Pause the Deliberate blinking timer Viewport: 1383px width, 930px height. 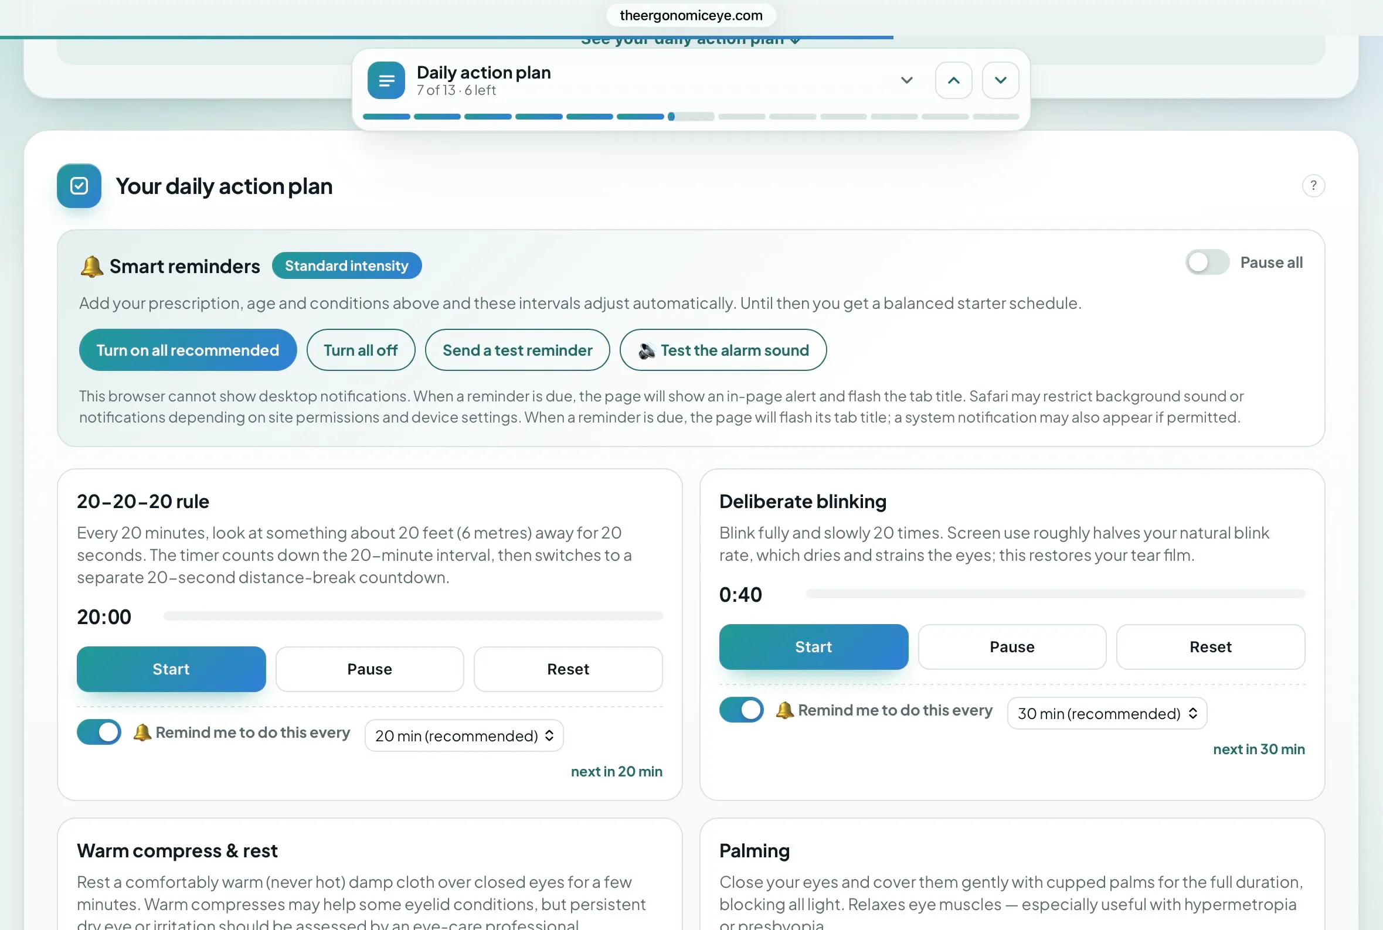[x=1011, y=646]
